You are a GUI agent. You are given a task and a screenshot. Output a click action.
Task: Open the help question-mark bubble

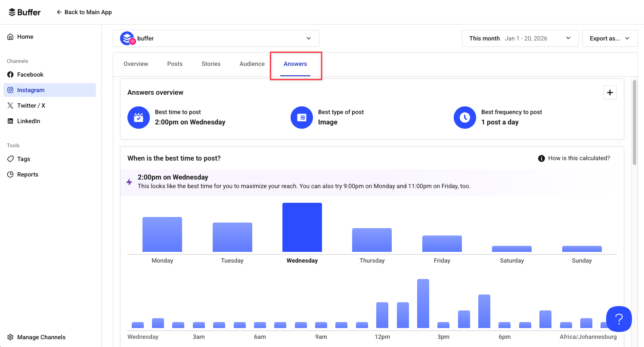(619, 319)
